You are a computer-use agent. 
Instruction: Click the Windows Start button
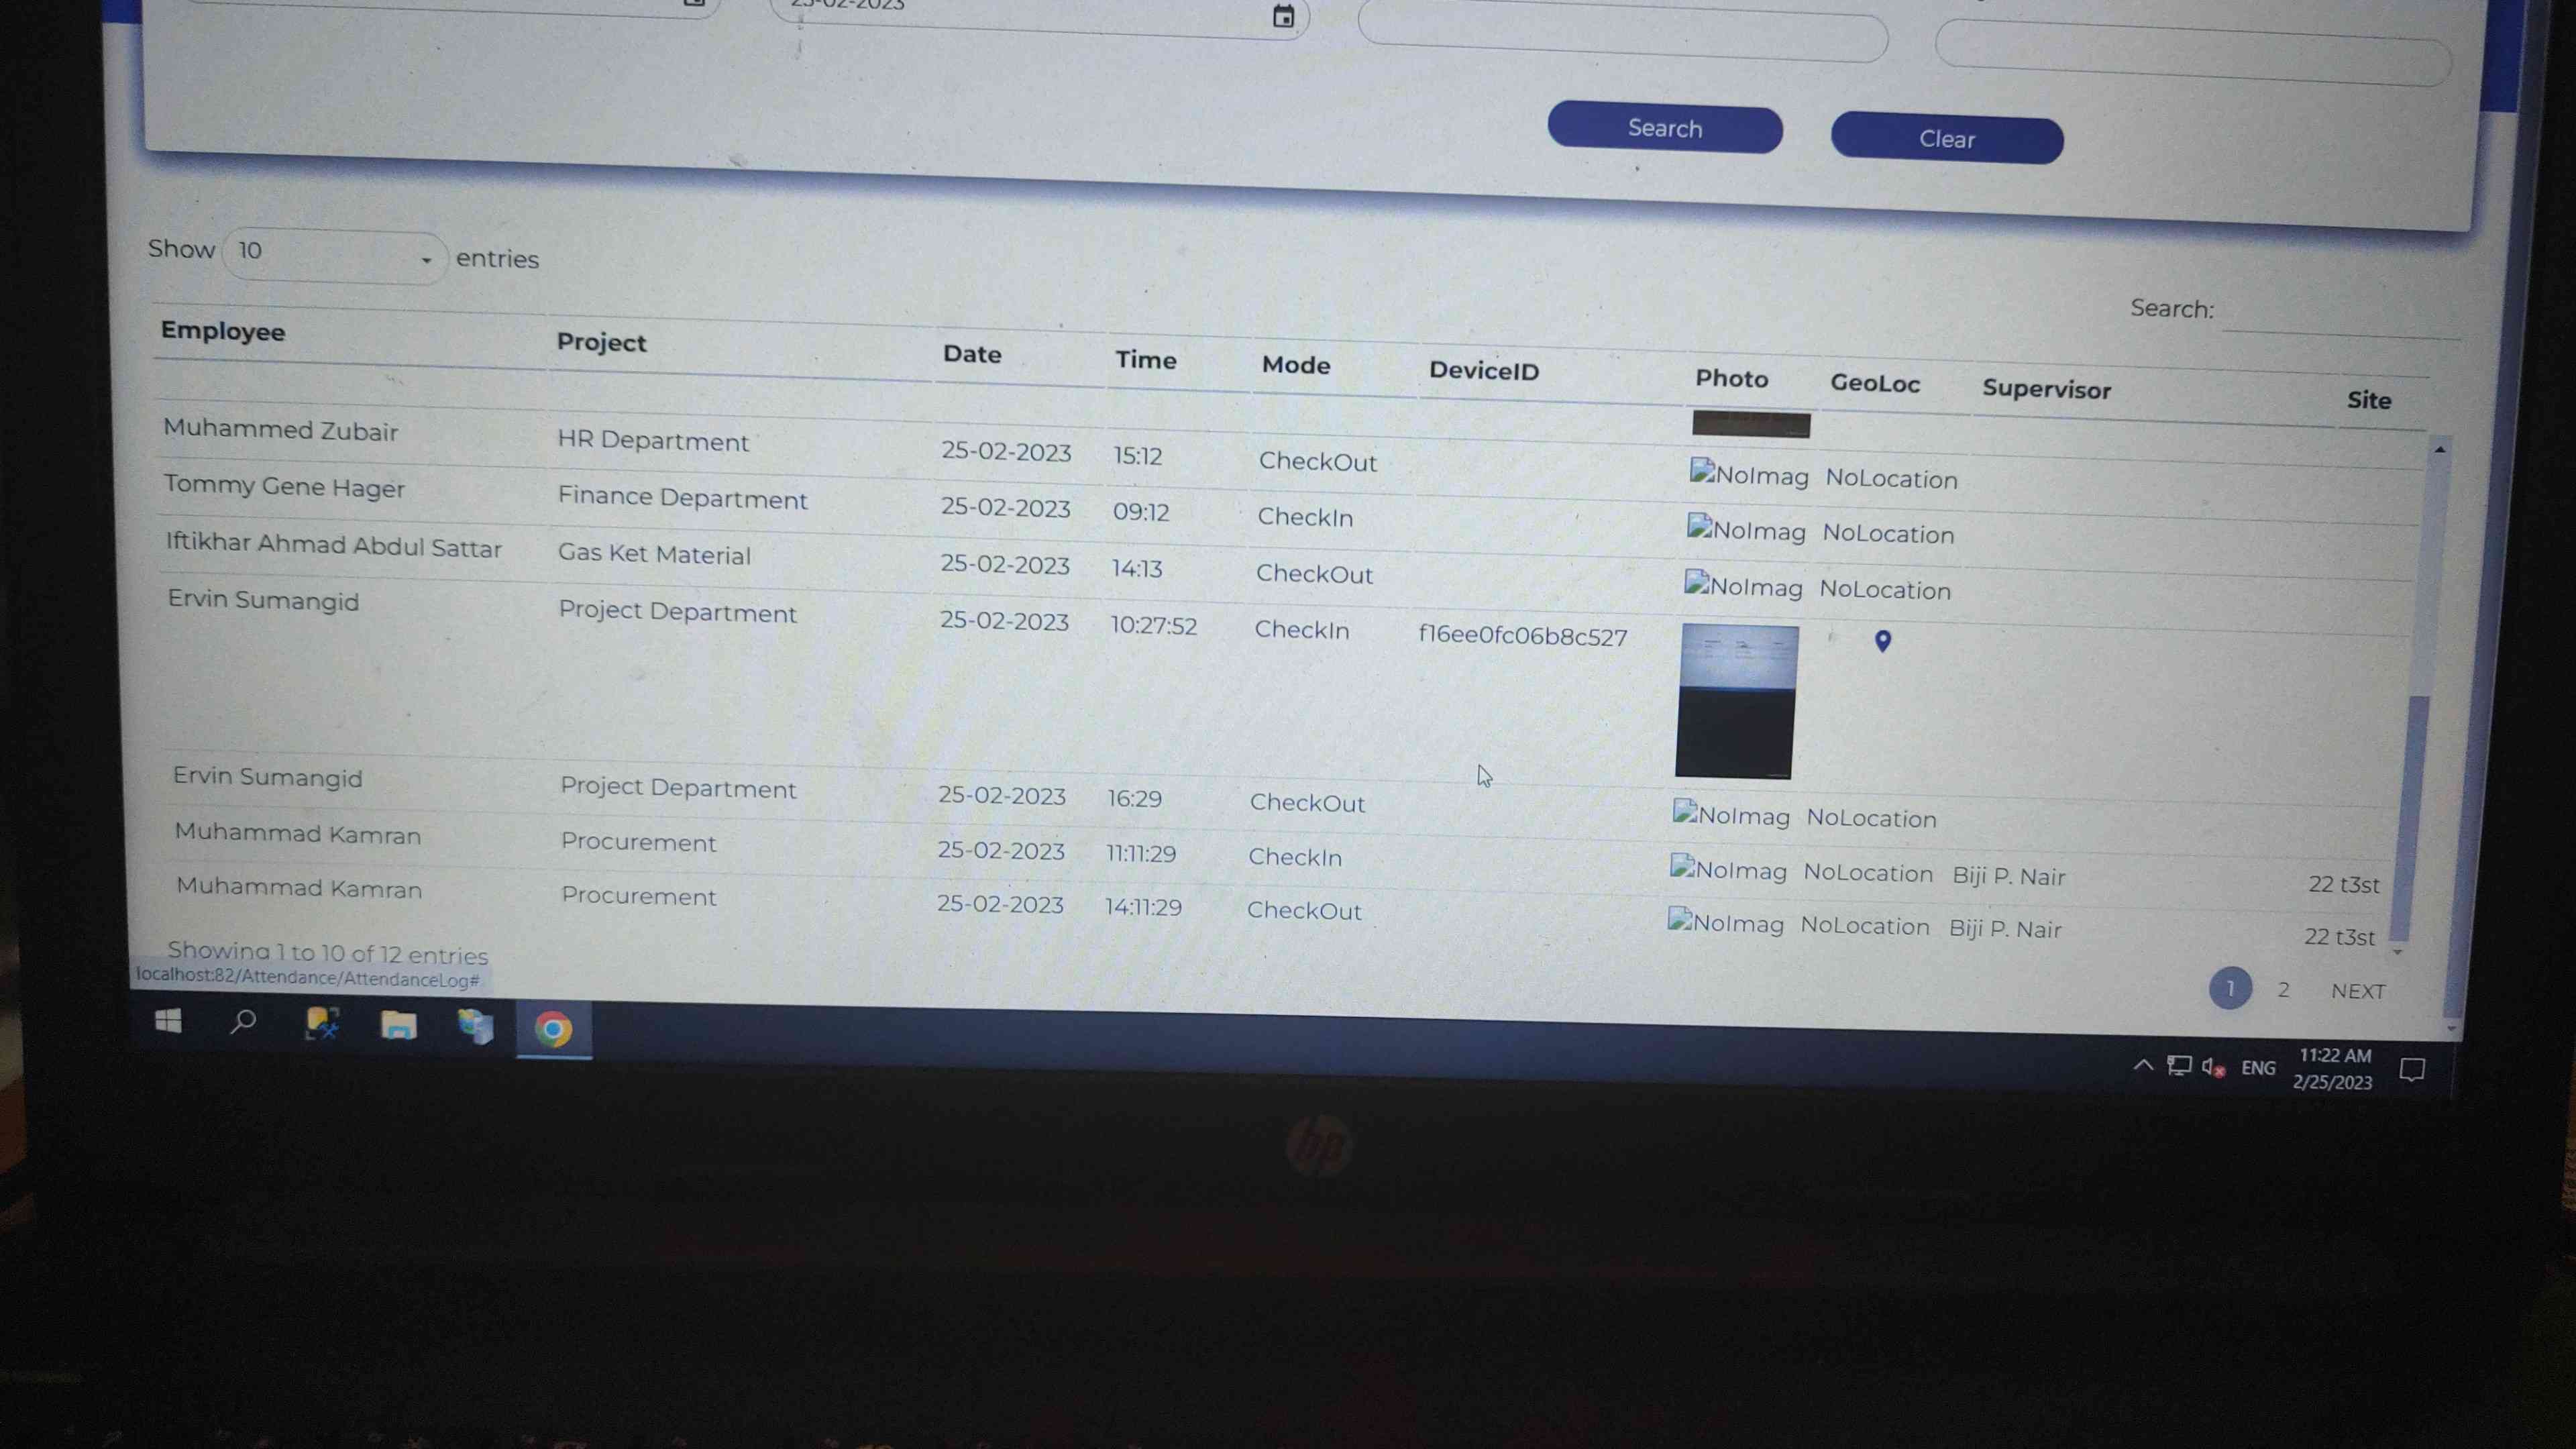tap(168, 1021)
